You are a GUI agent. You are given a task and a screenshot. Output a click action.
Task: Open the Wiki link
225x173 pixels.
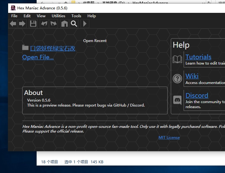192,76
